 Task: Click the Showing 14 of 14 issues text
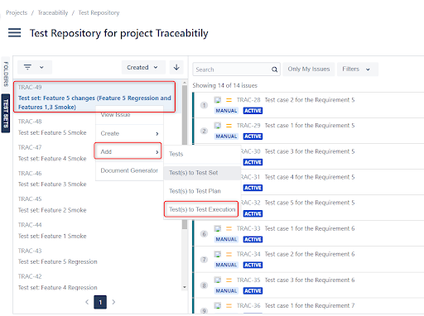tap(225, 85)
